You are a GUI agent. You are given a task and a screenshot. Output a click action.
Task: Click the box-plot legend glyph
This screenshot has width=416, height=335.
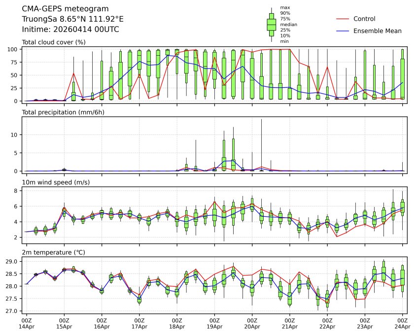[x=271, y=24]
